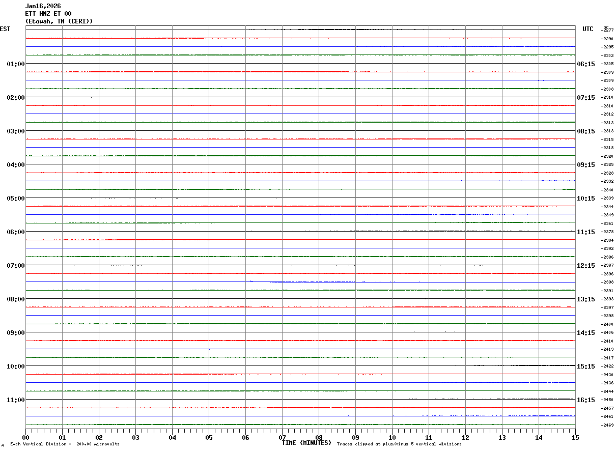The image size is (616, 451).
Task: Click the Etowah, TN (CERI) location text
Action: coord(59,21)
